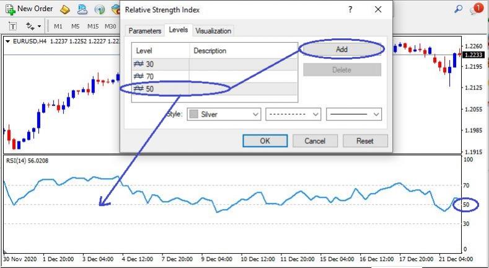Viewport: 489px width, 268px height.
Task: Click the Cancel button
Action: pos(315,141)
